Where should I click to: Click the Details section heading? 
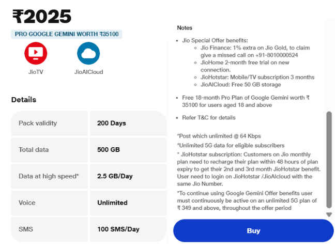24,100
